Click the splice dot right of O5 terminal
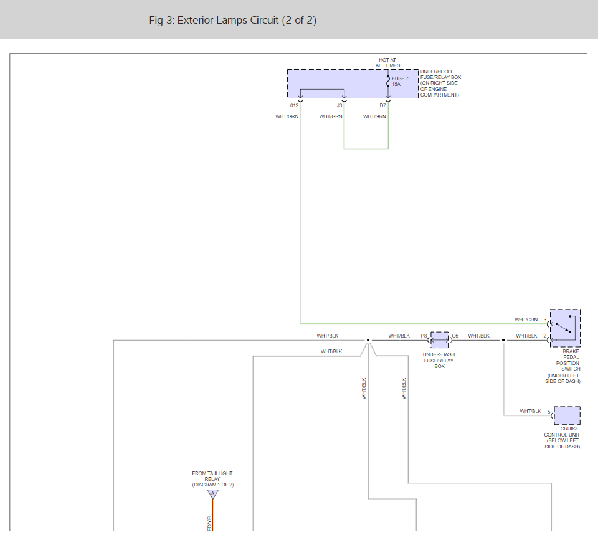598x540 pixels. 504,340
